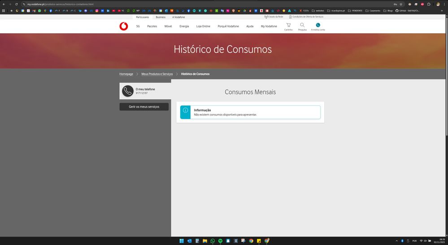
Task: Open the 1337x bookmark
Action: 304,11
